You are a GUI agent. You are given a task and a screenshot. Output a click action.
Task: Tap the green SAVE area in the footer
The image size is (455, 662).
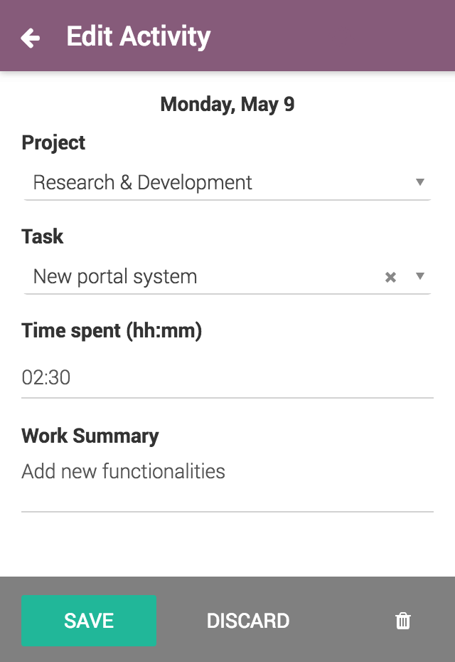click(x=88, y=620)
